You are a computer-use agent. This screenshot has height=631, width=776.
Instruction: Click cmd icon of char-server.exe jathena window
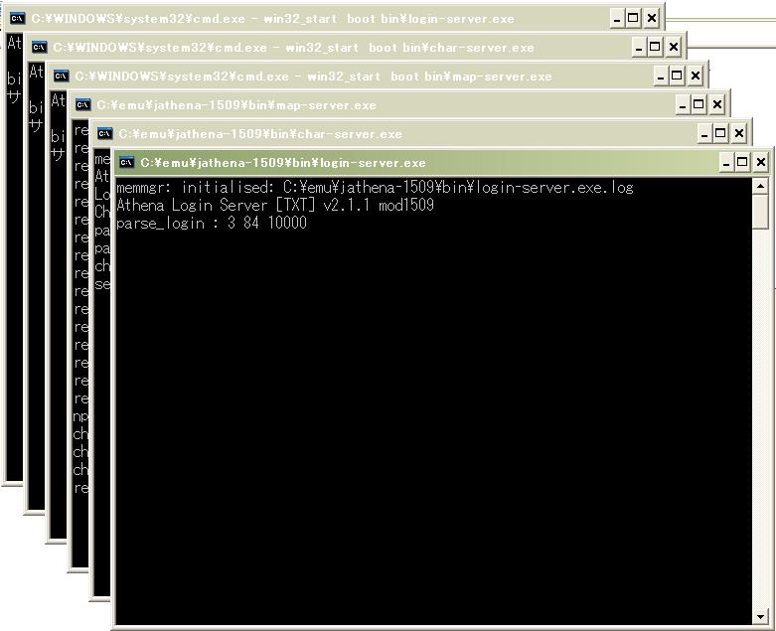click(x=105, y=133)
